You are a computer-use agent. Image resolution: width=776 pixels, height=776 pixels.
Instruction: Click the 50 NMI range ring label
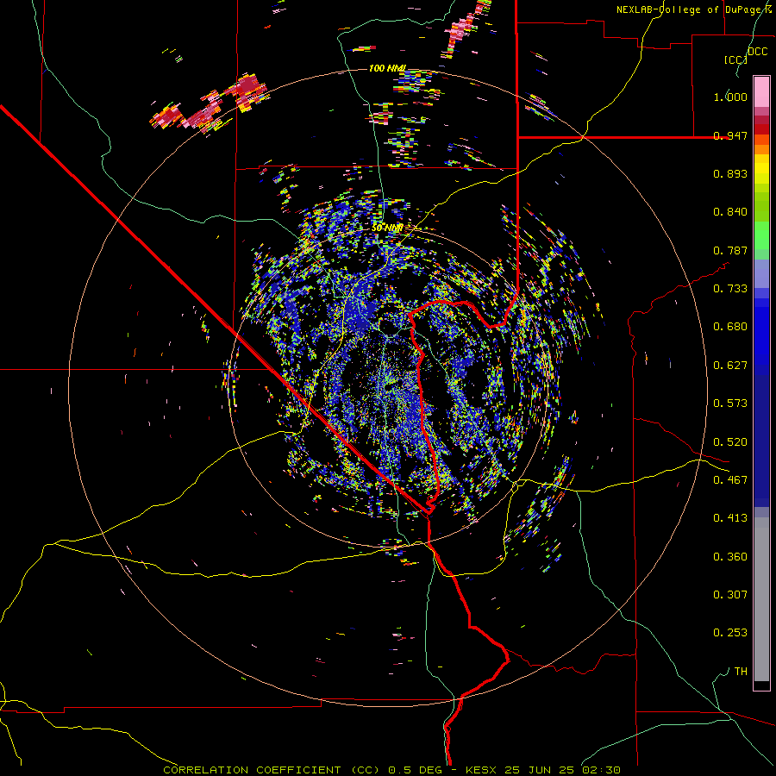(x=386, y=228)
